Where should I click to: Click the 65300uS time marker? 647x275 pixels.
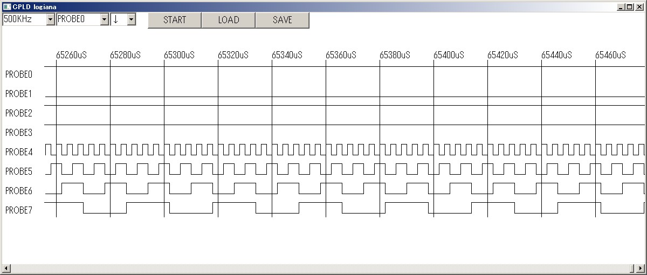(x=179, y=55)
